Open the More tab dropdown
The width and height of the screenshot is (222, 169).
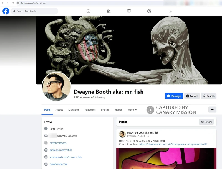(132, 110)
